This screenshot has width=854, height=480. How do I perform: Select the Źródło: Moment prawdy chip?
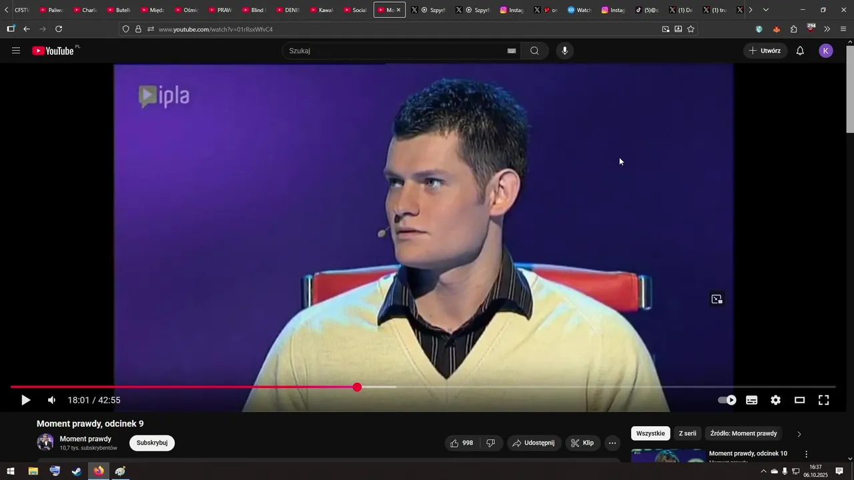[x=743, y=433]
